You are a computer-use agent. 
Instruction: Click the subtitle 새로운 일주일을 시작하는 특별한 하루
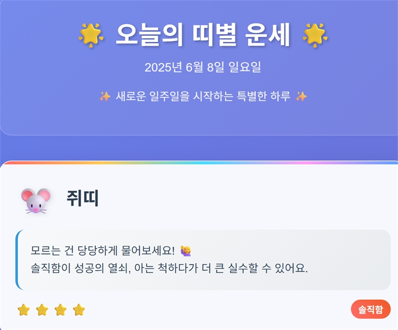tap(202, 97)
